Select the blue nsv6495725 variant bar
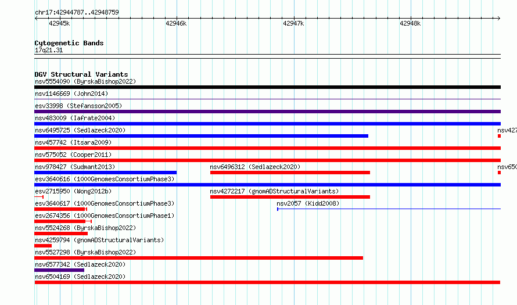 click(x=201, y=136)
